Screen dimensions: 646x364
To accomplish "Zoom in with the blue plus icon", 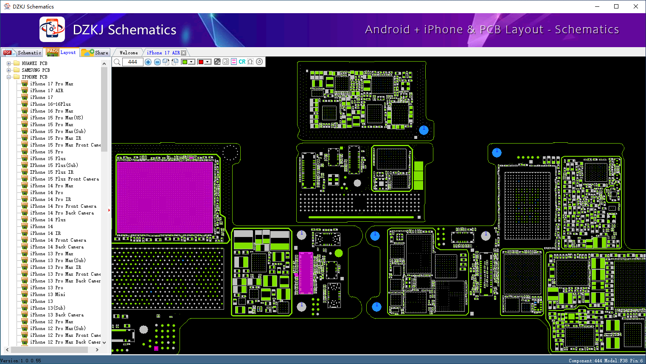I will pos(148,62).
